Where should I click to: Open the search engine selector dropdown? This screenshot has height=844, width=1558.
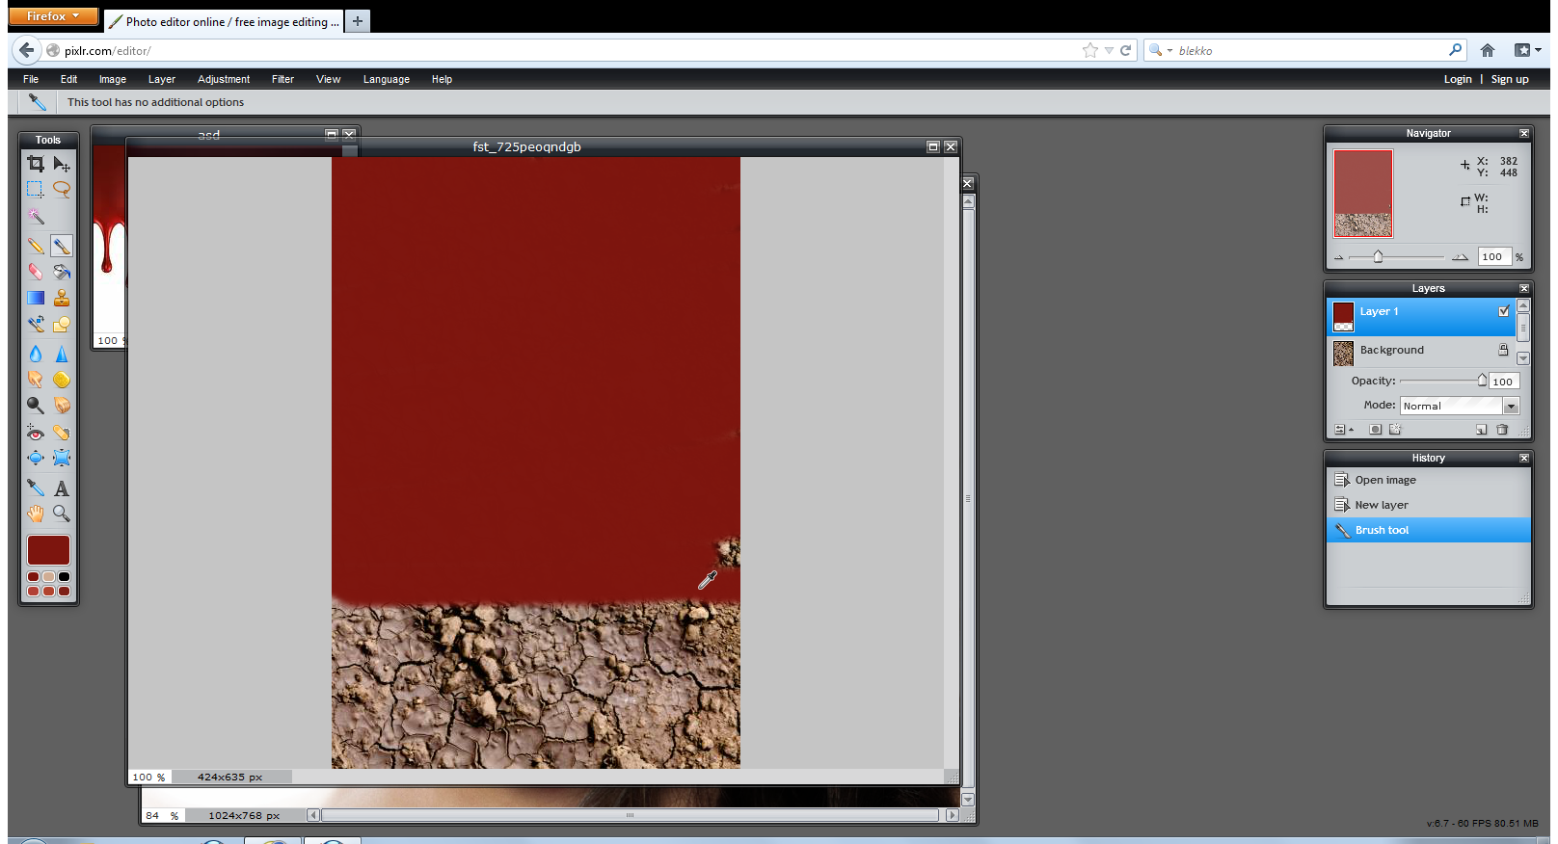[1160, 50]
